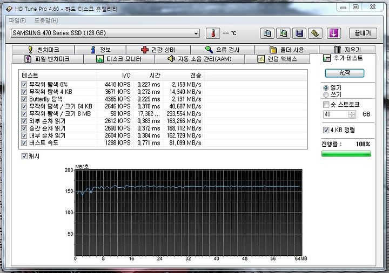Select the 읽기 radio button

click(326, 88)
